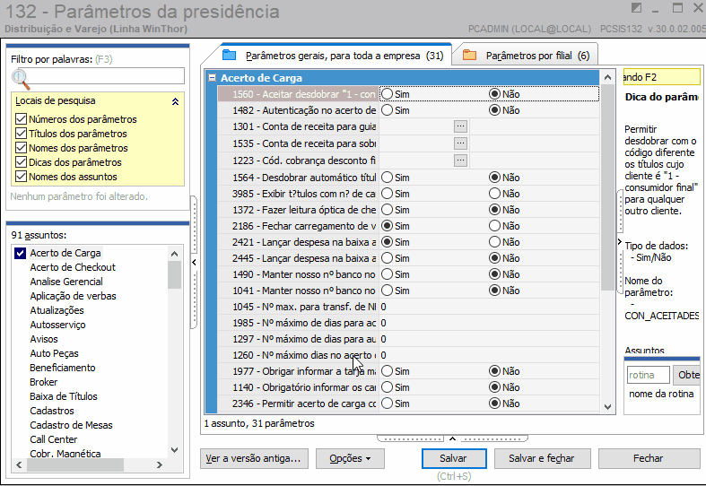Select Não for parameter 2186
706x486 pixels.
[x=494, y=226]
